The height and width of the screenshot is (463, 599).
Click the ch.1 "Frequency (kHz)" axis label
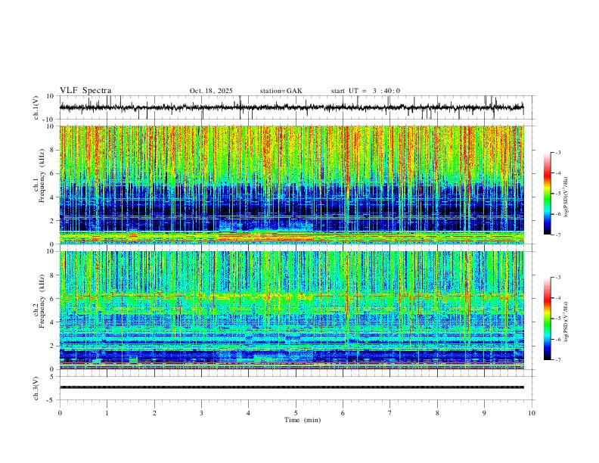coord(42,176)
